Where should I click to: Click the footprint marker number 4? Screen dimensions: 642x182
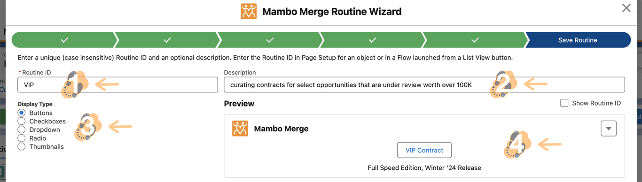pyautogui.click(x=517, y=144)
